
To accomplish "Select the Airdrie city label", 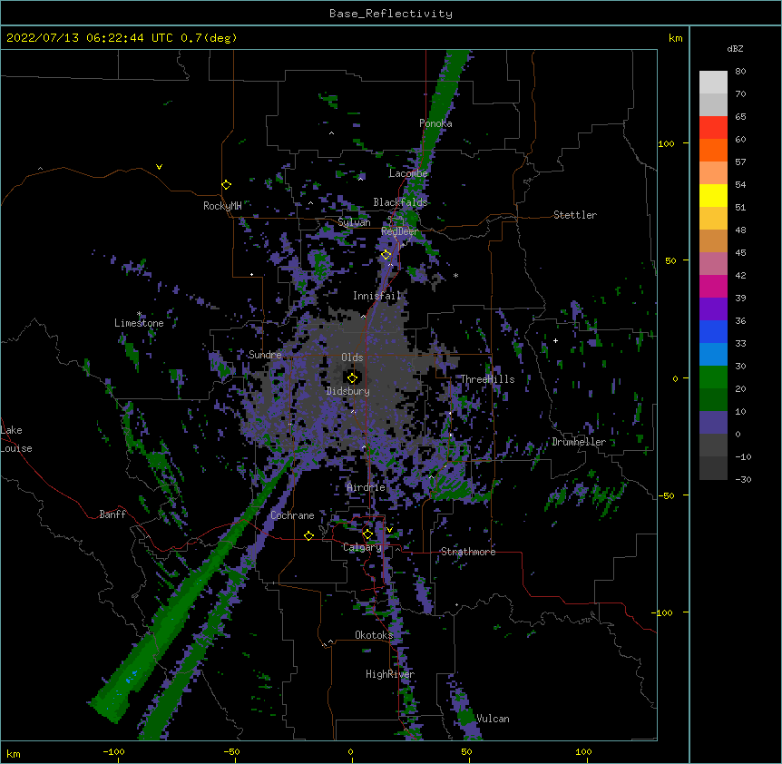I will [367, 487].
